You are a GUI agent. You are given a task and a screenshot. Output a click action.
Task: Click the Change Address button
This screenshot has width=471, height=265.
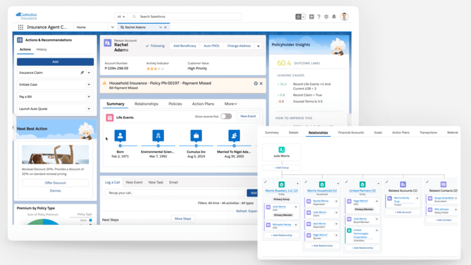pos(239,46)
